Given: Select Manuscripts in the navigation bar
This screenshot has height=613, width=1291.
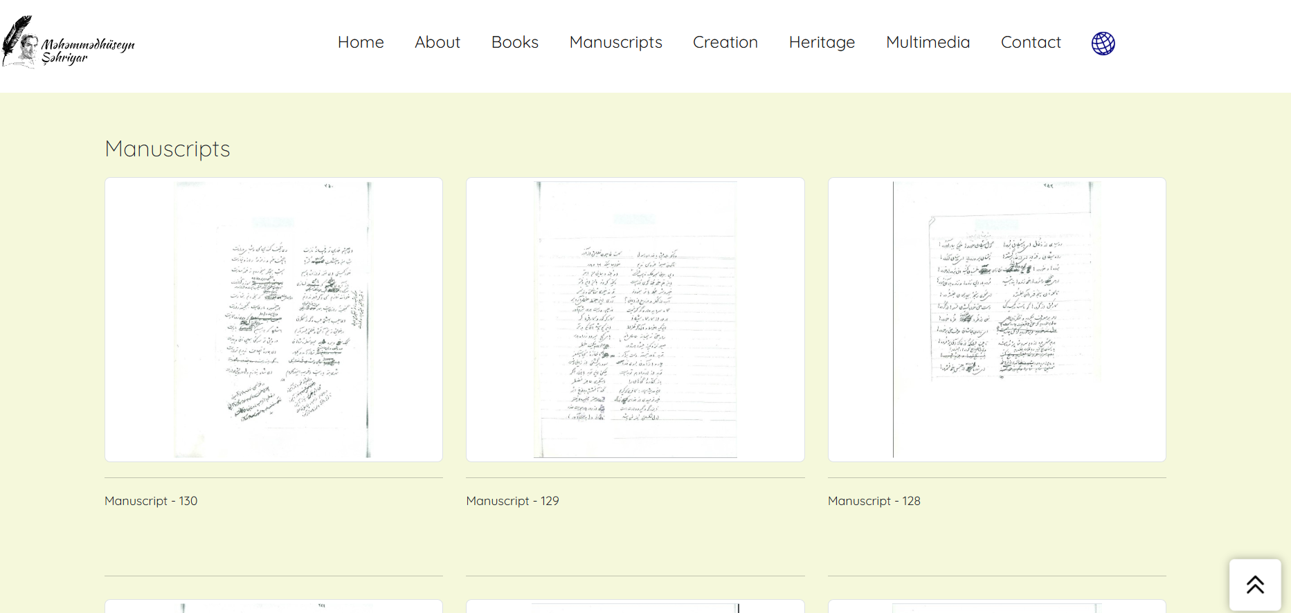Looking at the screenshot, I should 616,42.
